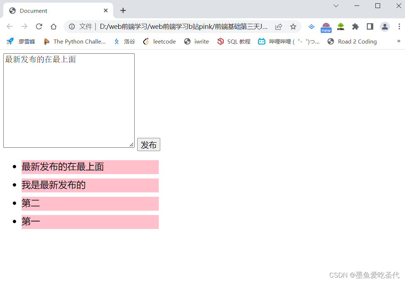Share this page via share icon
Screen dimensions: 405x282
279,26
